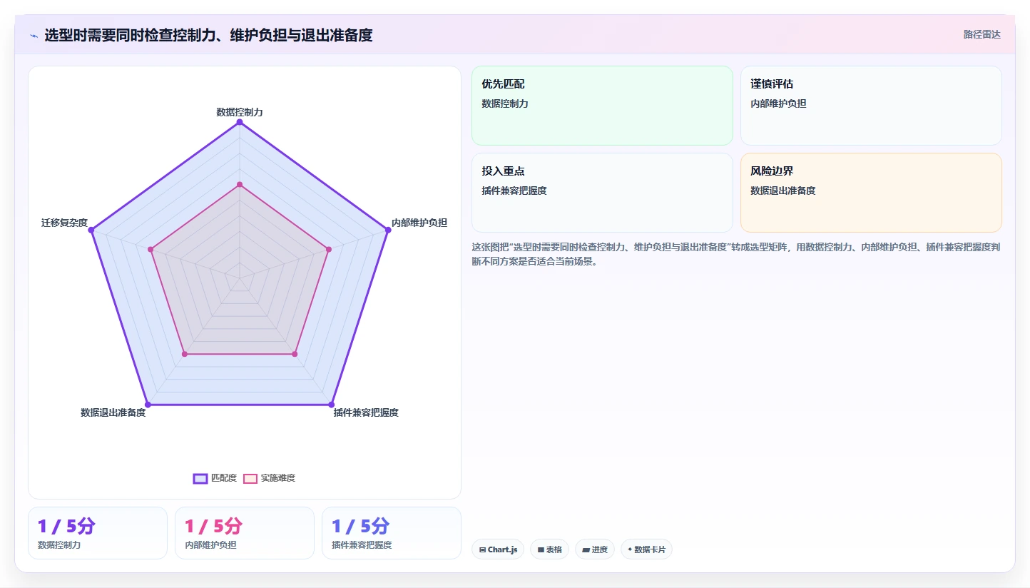Screen dimensions: 1030x588
Task: Click the 插件兼容把握度 radar axis label
Action: click(366, 412)
